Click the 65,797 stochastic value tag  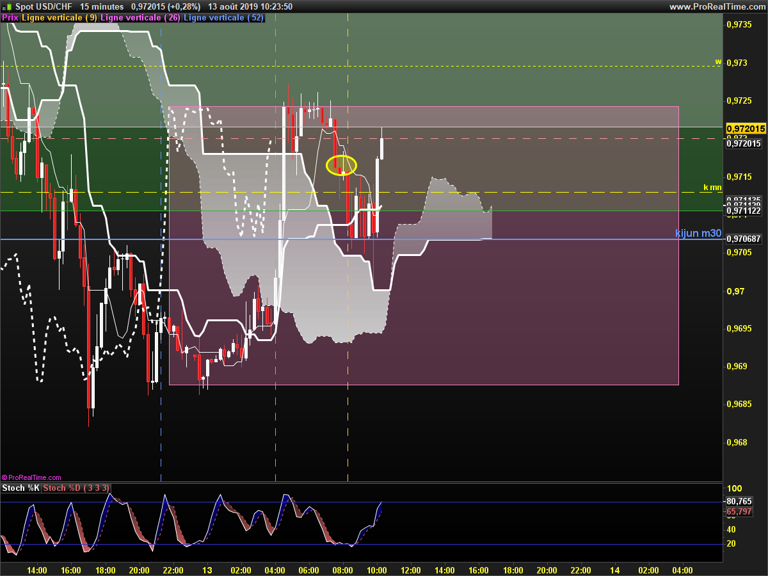[739, 511]
